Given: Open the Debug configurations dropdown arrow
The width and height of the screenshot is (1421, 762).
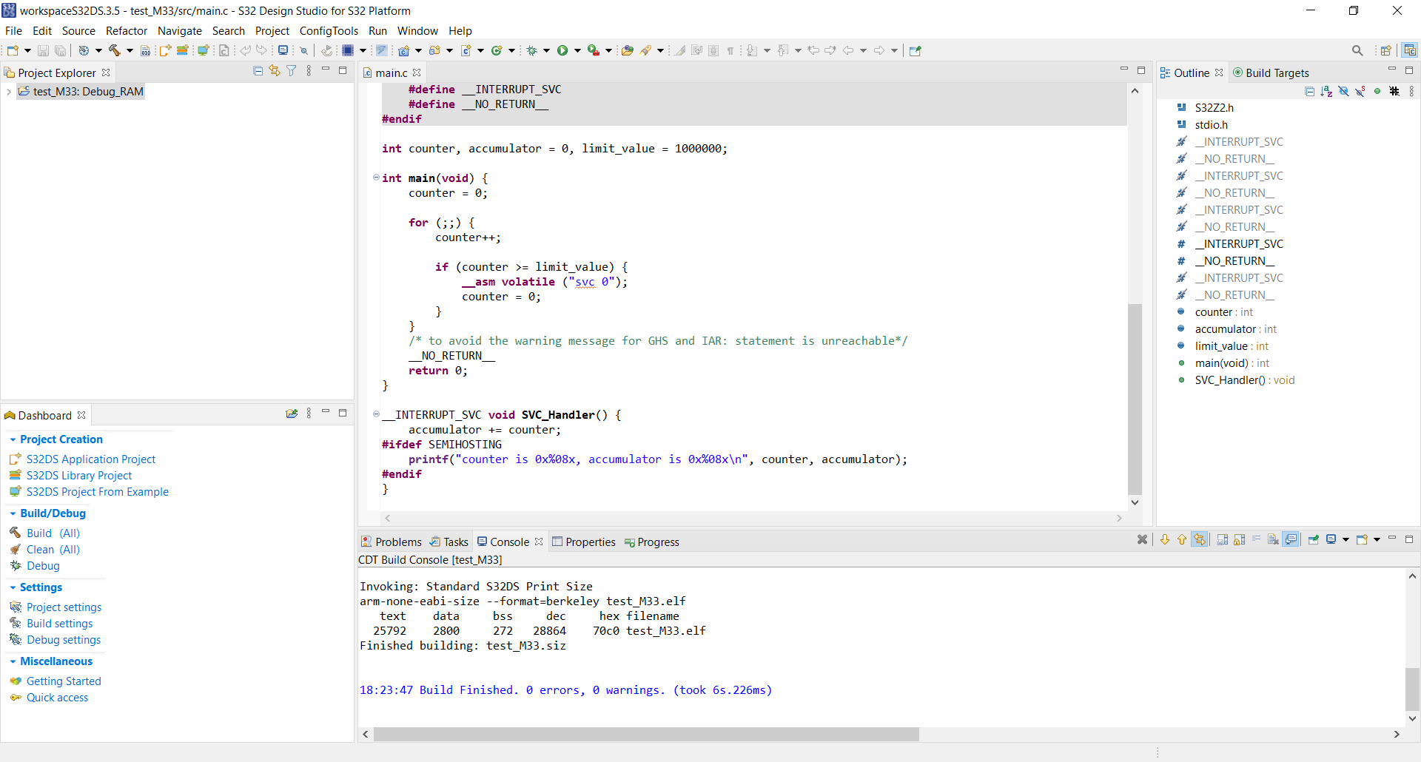Looking at the screenshot, I should click(x=546, y=50).
